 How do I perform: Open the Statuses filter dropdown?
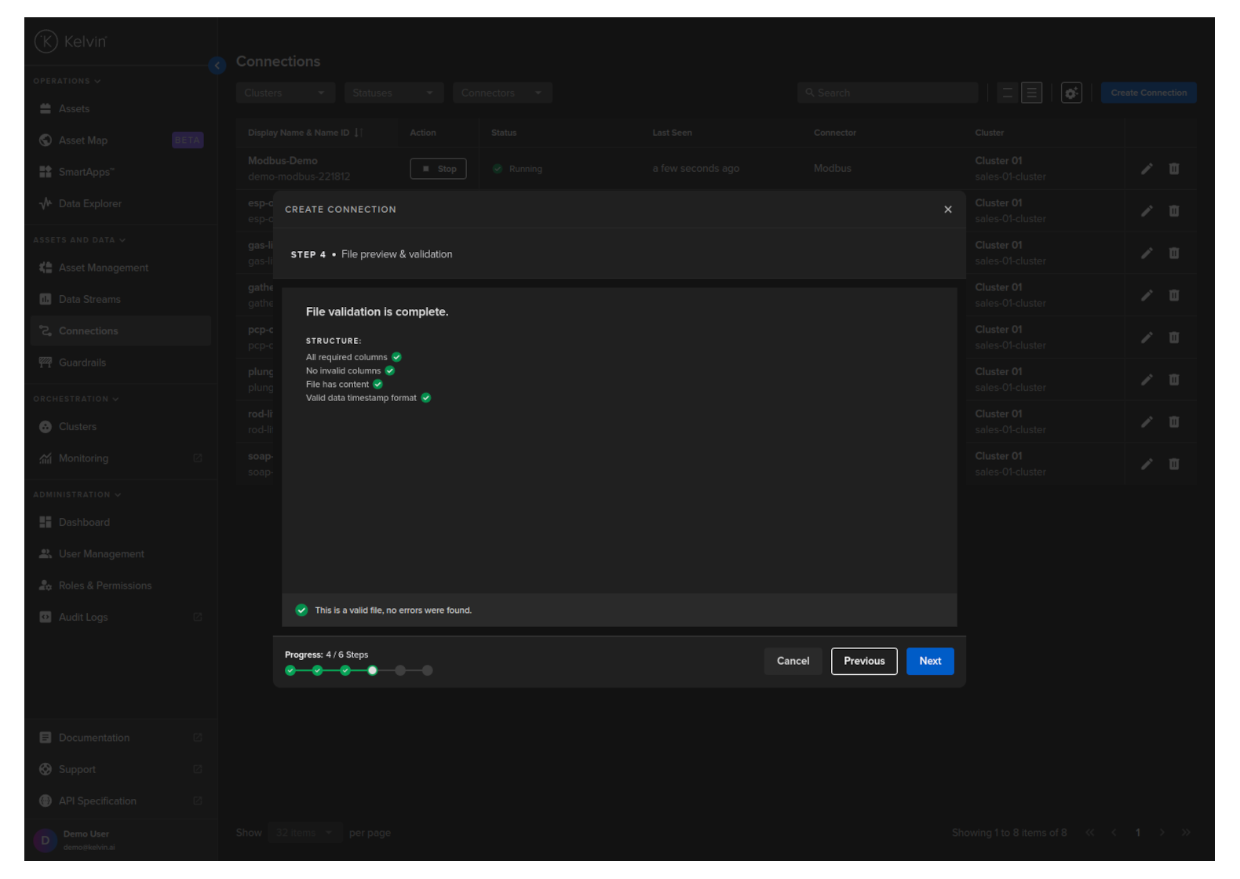(x=393, y=93)
